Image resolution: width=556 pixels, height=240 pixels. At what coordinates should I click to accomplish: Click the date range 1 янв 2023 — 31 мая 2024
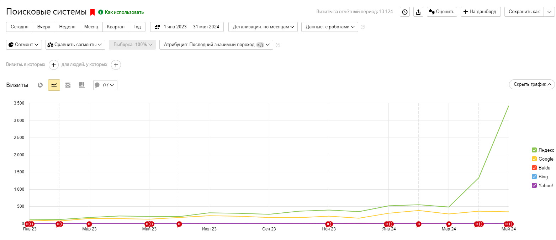(187, 27)
